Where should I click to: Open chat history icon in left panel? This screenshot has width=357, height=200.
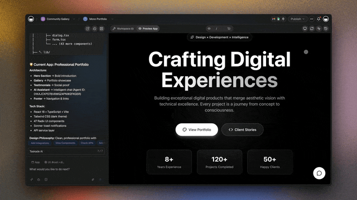pyautogui.click(x=94, y=28)
